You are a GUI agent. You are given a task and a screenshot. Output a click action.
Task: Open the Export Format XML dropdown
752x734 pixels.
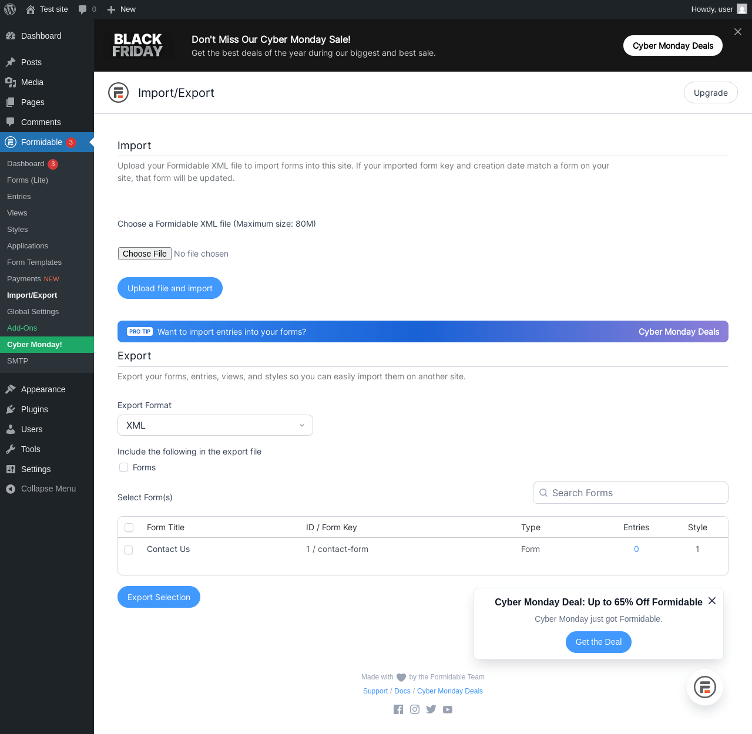click(215, 425)
